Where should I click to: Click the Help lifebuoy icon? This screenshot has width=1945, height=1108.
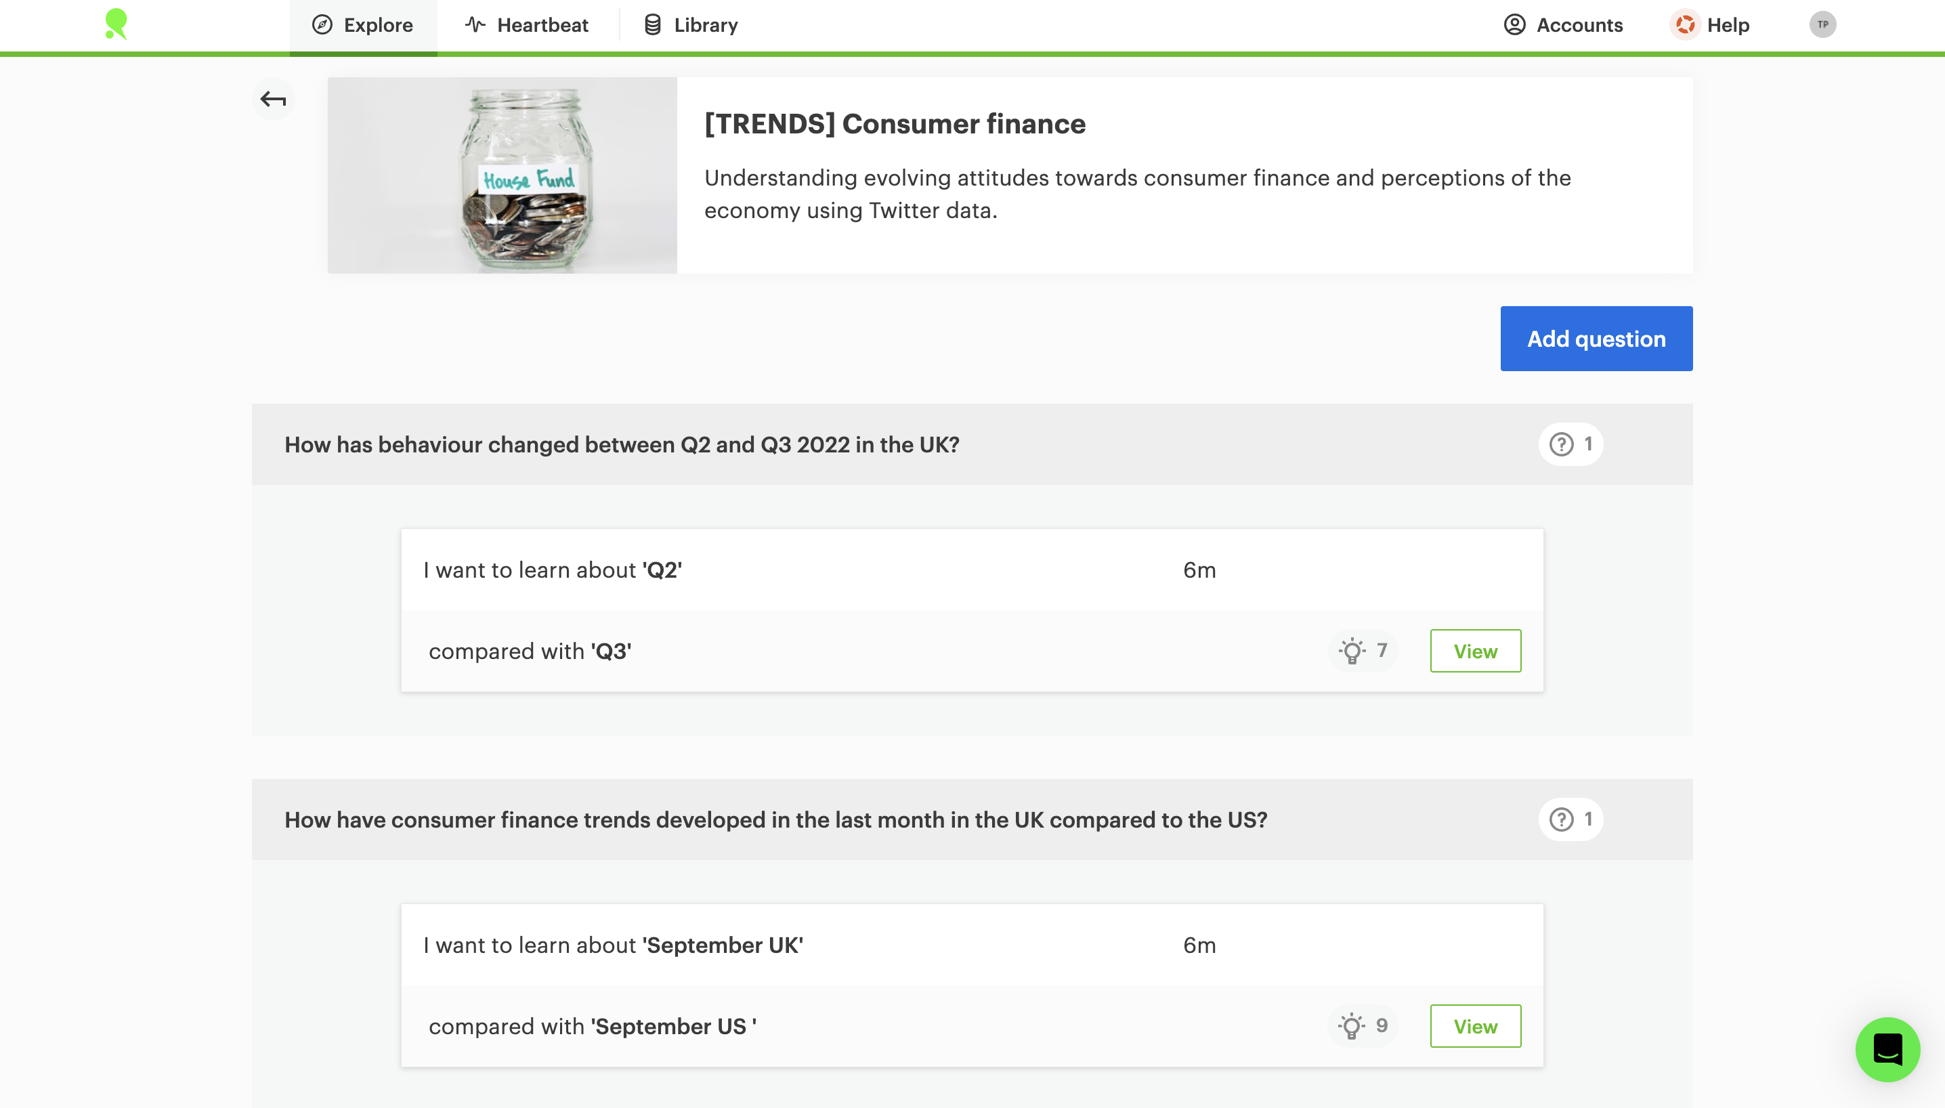[x=1685, y=24]
